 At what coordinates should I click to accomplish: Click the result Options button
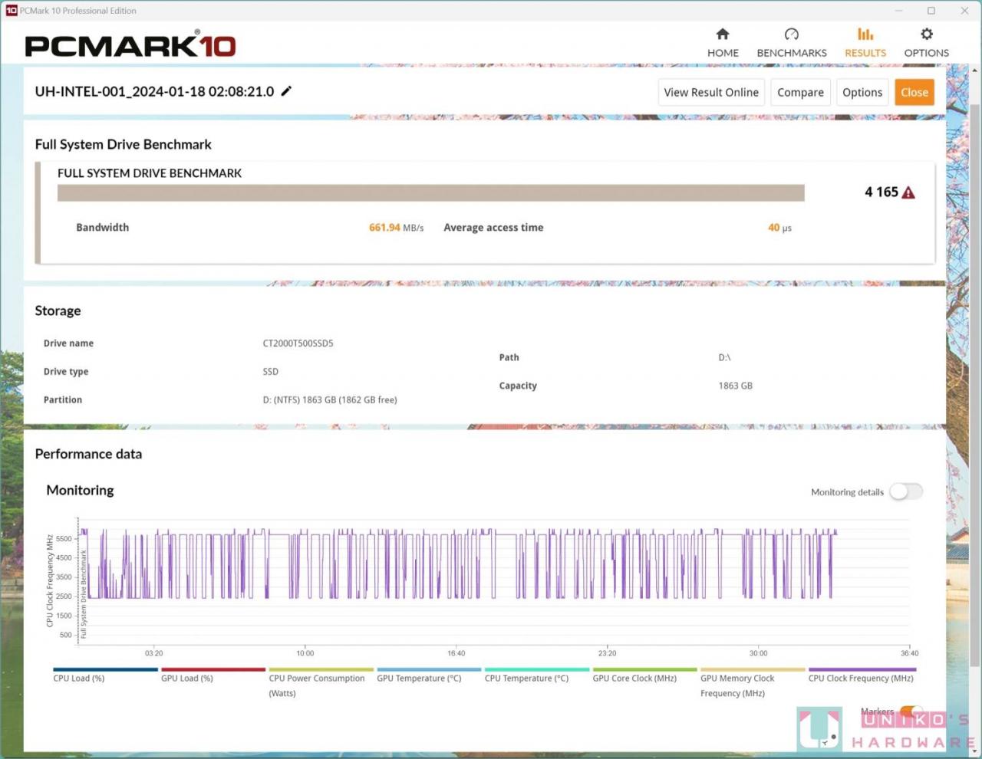pyautogui.click(x=862, y=92)
